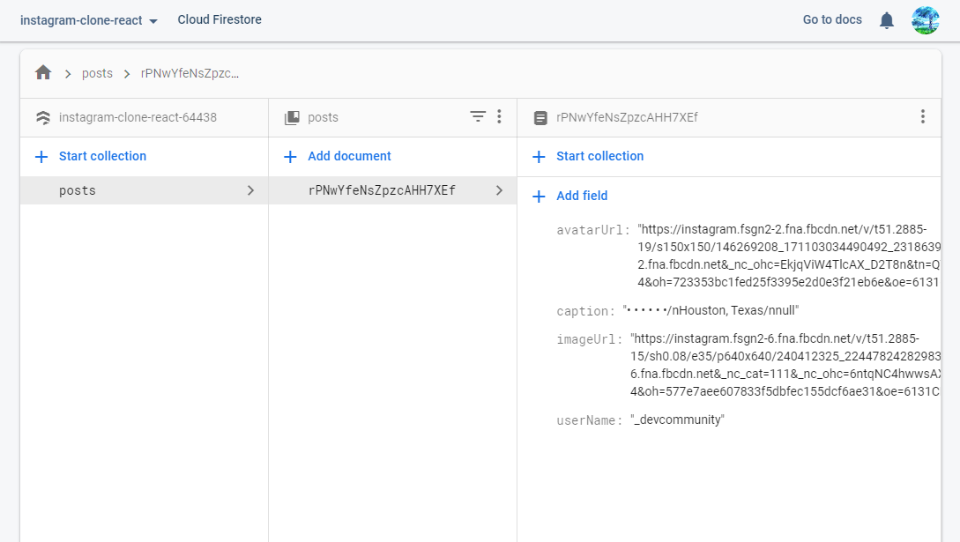The image size is (960, 542).
Task: Select the posts collection in the list
Action: coord(144,190)
